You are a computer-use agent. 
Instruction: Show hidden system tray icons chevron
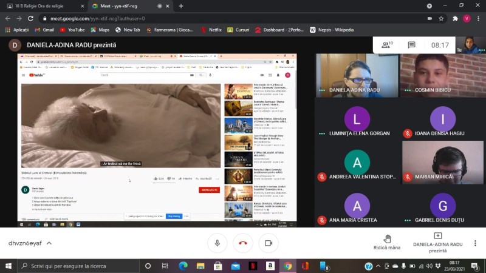[378, 266]
